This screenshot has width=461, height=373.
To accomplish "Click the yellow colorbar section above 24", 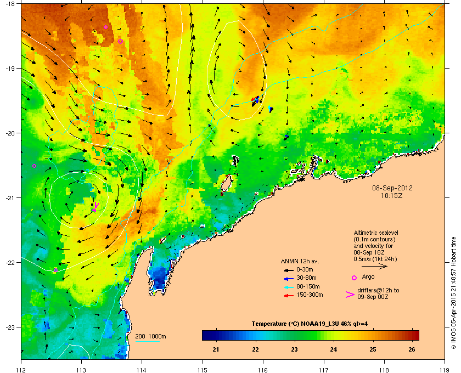I will pyautogui.click(x=334, y=335).
